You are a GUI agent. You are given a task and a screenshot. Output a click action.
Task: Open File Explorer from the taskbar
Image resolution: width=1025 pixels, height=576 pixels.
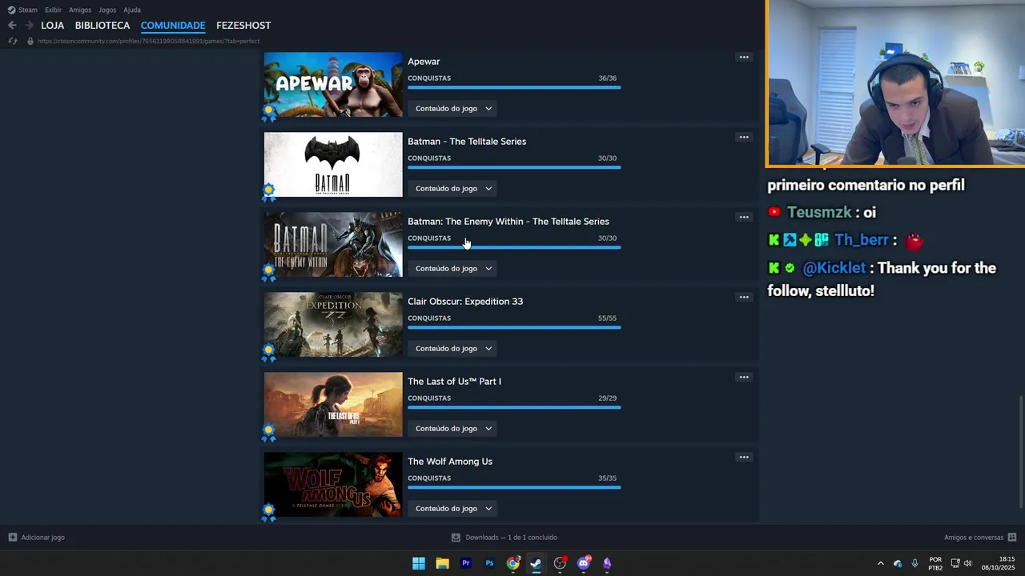442,563
